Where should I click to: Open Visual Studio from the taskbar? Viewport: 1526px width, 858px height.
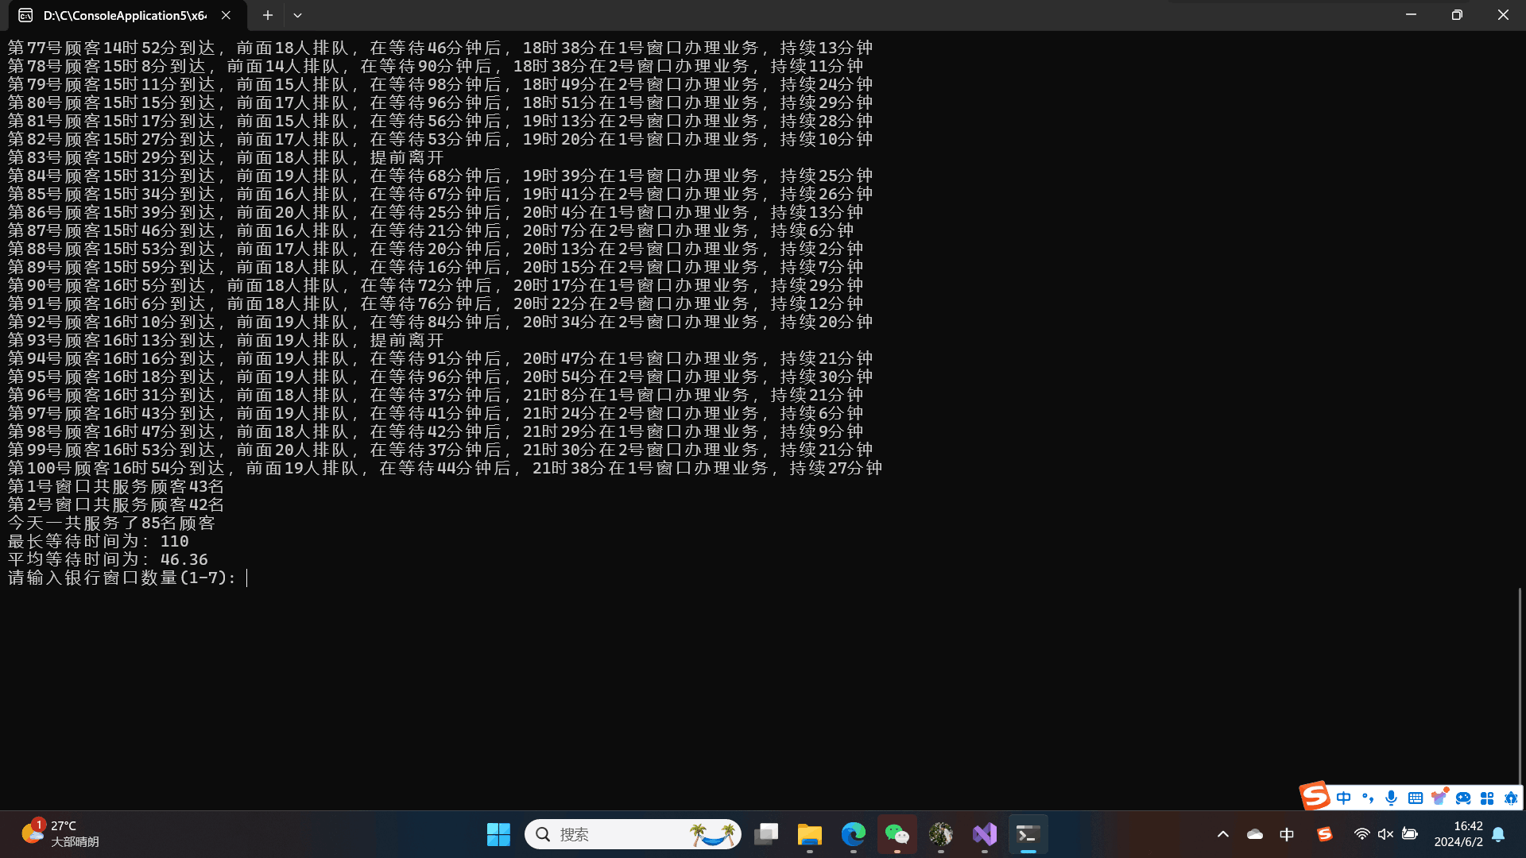[984, 834]
